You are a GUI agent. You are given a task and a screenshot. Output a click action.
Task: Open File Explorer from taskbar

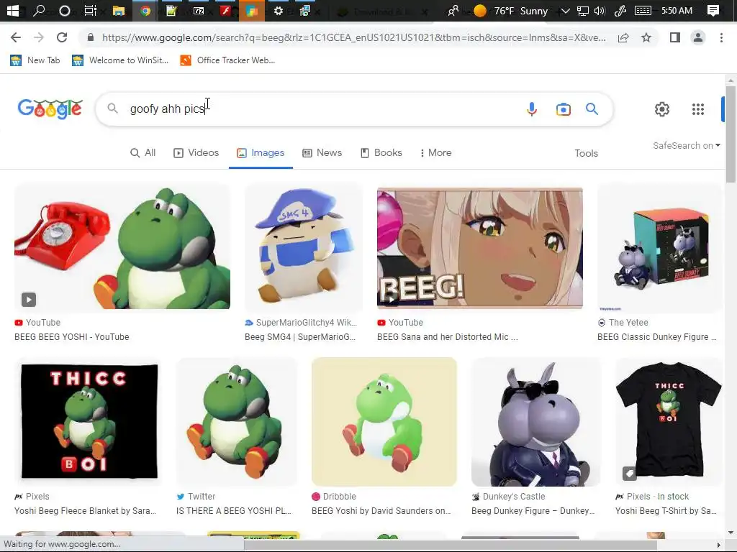(x=119, y=10)
